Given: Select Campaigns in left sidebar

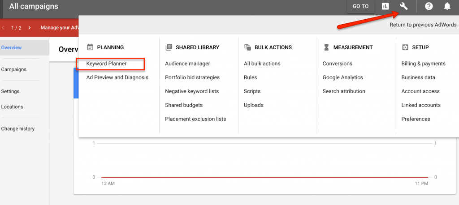Looking at the screenshot, I should (x=14, y=69).
